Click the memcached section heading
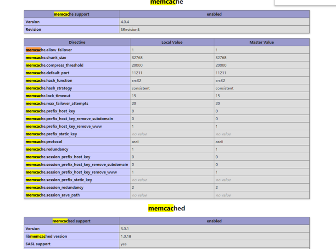This screenshot has width=336, height=249. tap(167, 208)
